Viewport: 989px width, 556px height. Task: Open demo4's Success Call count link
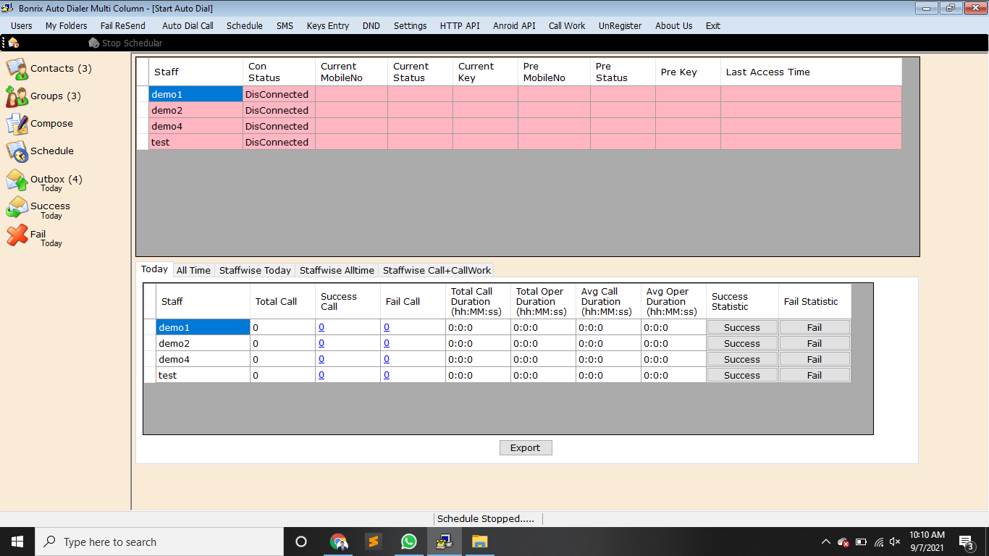321,359
